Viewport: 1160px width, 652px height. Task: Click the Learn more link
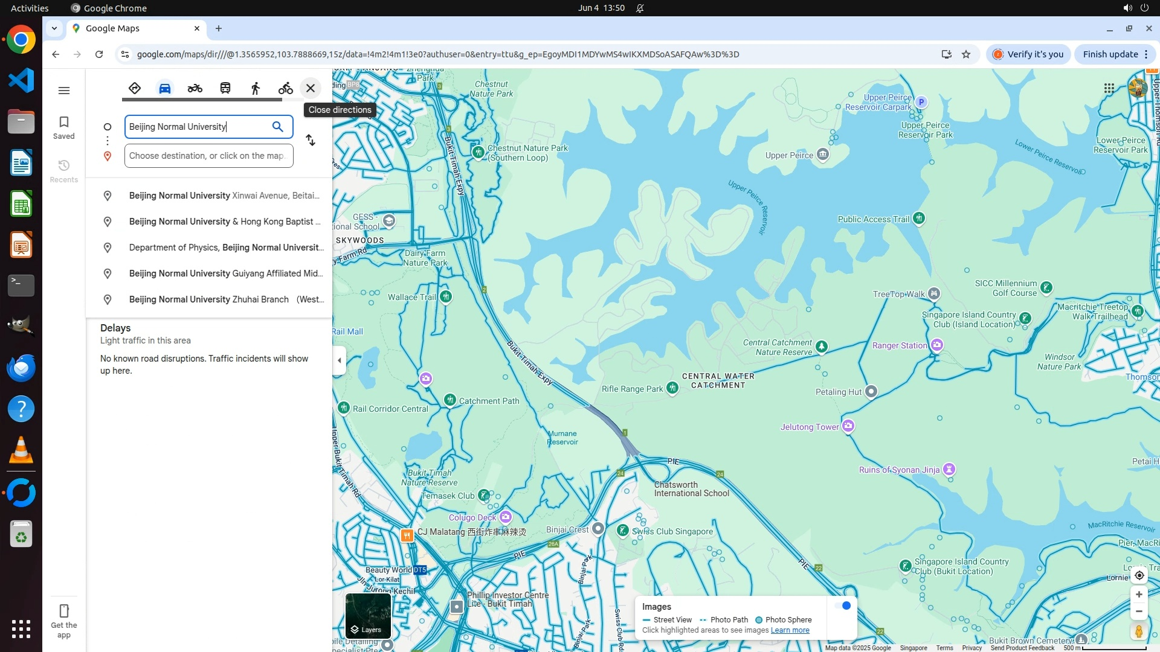click(x=790, y=630)
